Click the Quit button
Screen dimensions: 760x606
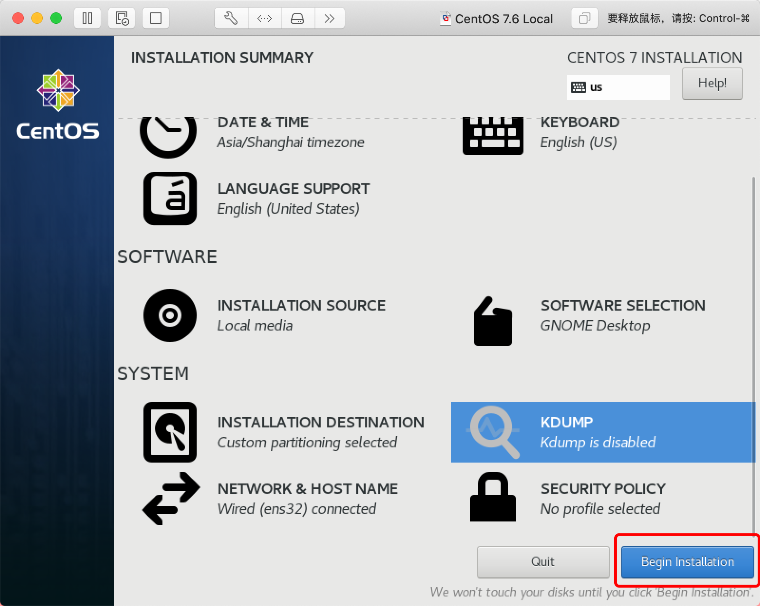click(543, 562)
